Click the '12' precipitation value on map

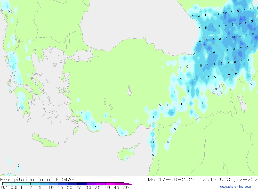pos(225,13)
